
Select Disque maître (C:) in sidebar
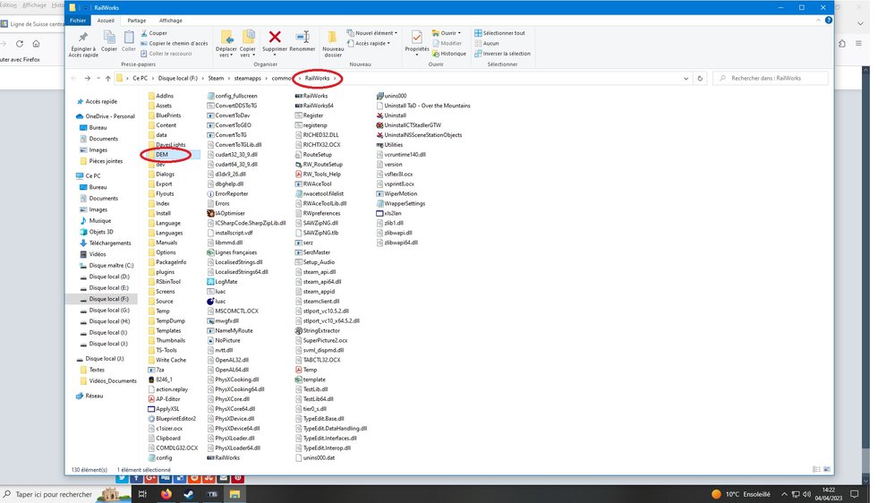111,266
